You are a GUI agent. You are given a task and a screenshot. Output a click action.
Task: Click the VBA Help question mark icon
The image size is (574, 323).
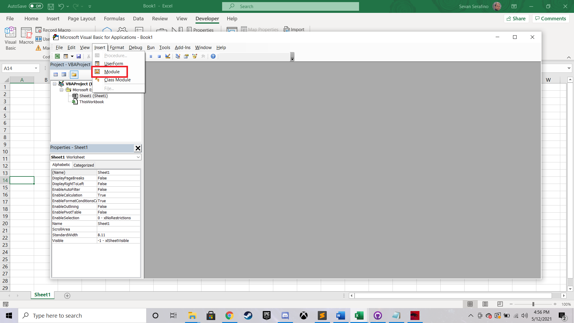coord(213,56)
